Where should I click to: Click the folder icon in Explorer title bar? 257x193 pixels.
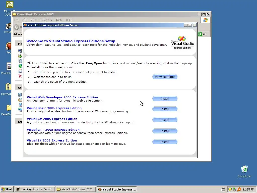pos(14,14)
